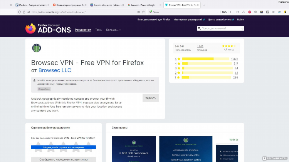289x162 pixels.
Task: Click the 'Подробнее' button in warning box
Action: pos(44,89)
